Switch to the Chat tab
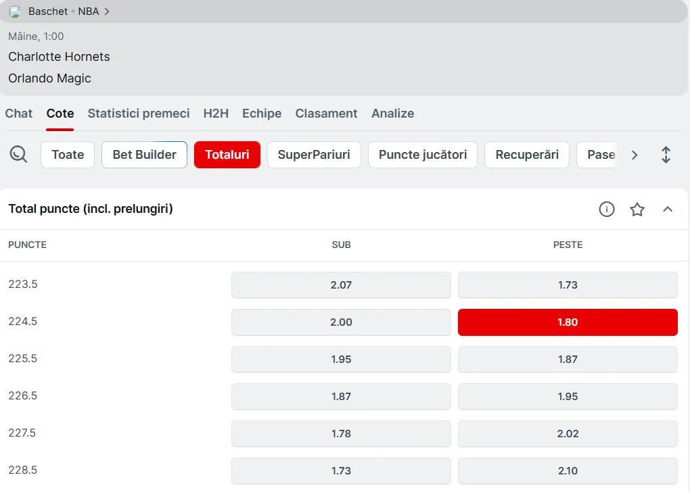The height and width of the screenshot is (492, 690). click(x=19, y=114)
